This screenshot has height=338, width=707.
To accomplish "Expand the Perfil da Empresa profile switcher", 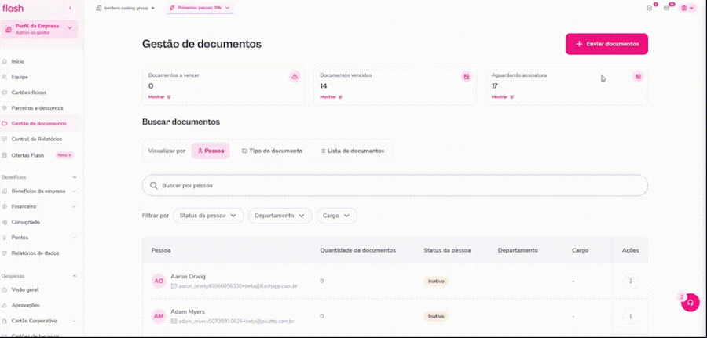I will click(x=39, y=29).
